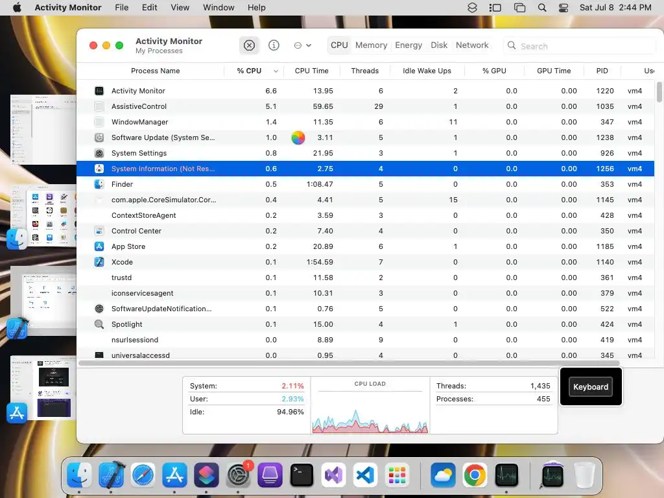The width and height of the screenshot is (664, 498).
Task: Switch to the Memory tab
Action: pos(371,45)
